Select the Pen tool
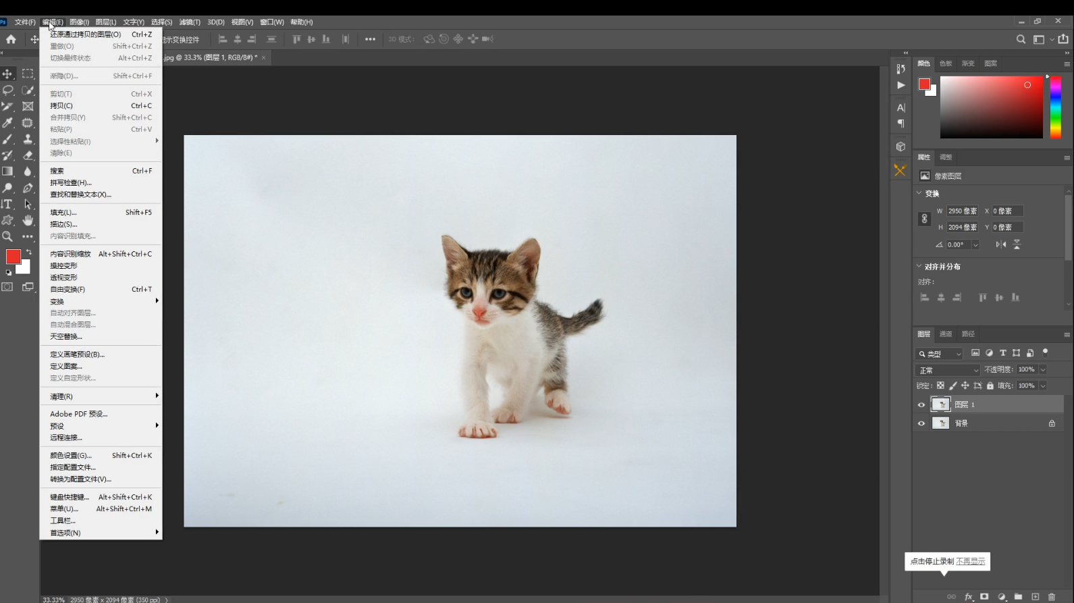Screen dimensions: 1074x603 [28, 188]
